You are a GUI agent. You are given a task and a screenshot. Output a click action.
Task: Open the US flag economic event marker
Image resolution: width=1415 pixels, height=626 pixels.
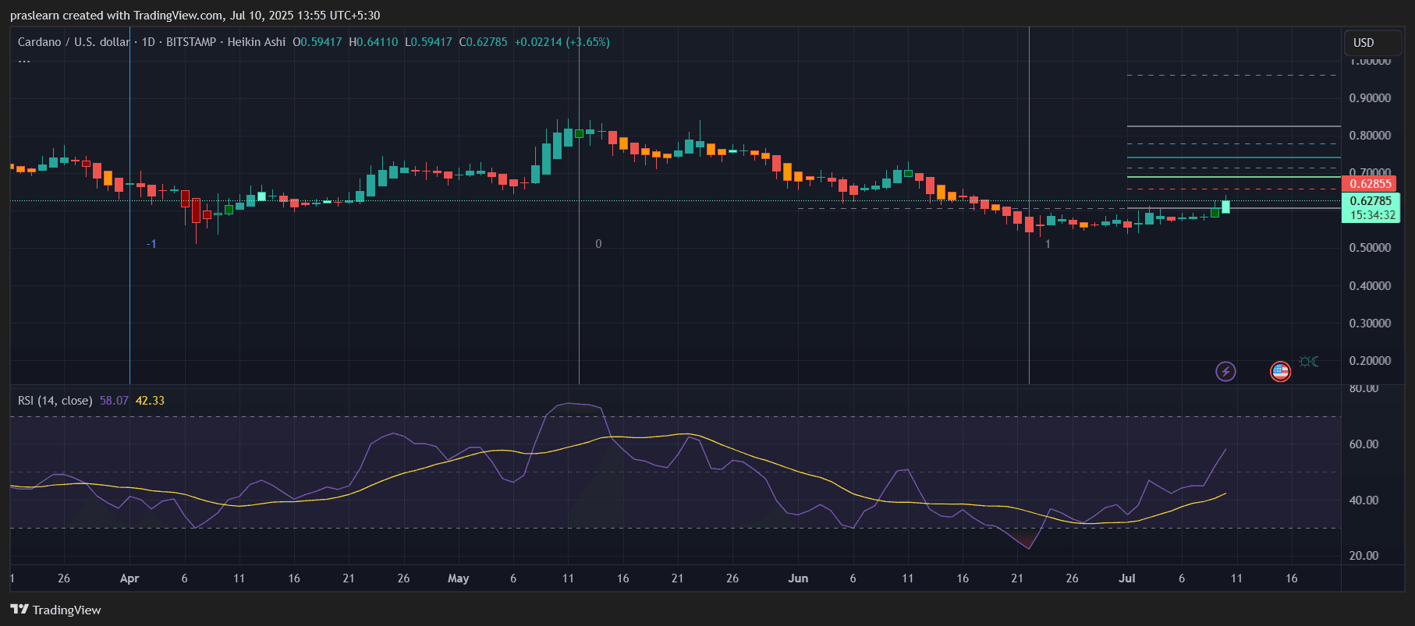click(x=1280, y=371)
